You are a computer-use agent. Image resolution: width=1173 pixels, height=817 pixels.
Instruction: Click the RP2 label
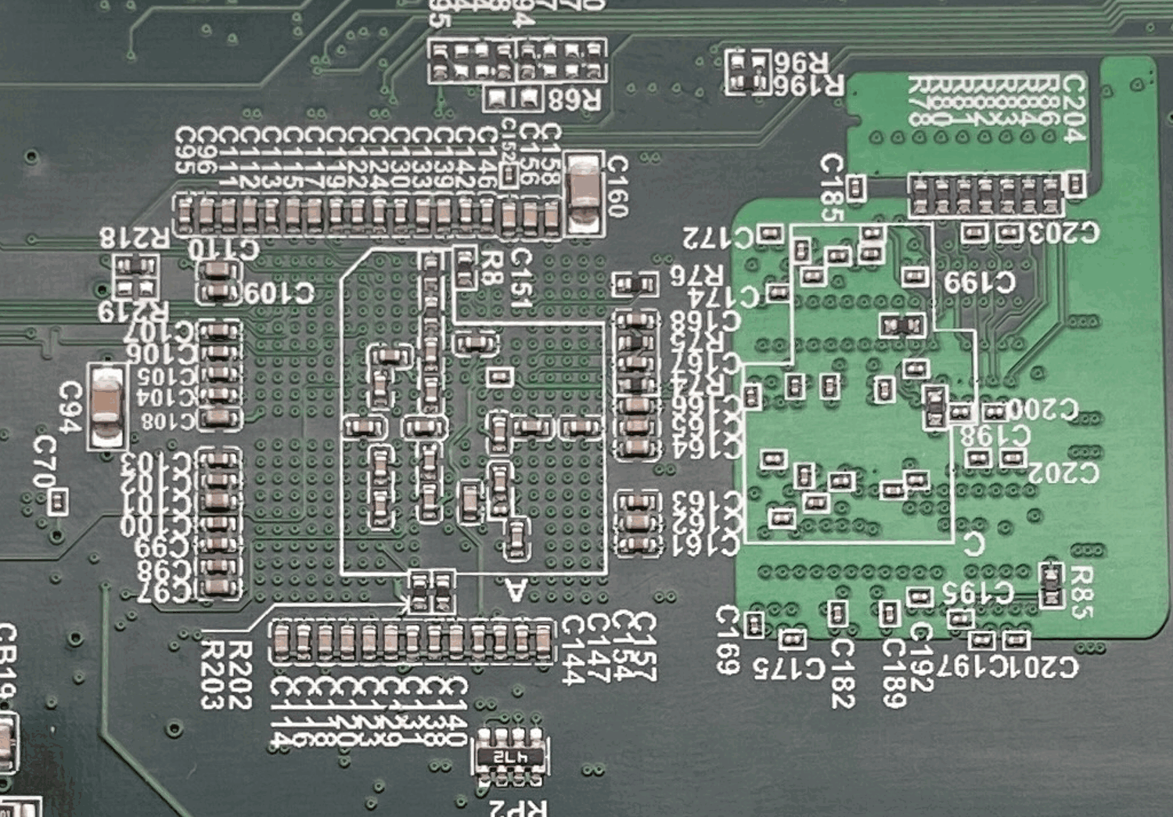(519, 808)
